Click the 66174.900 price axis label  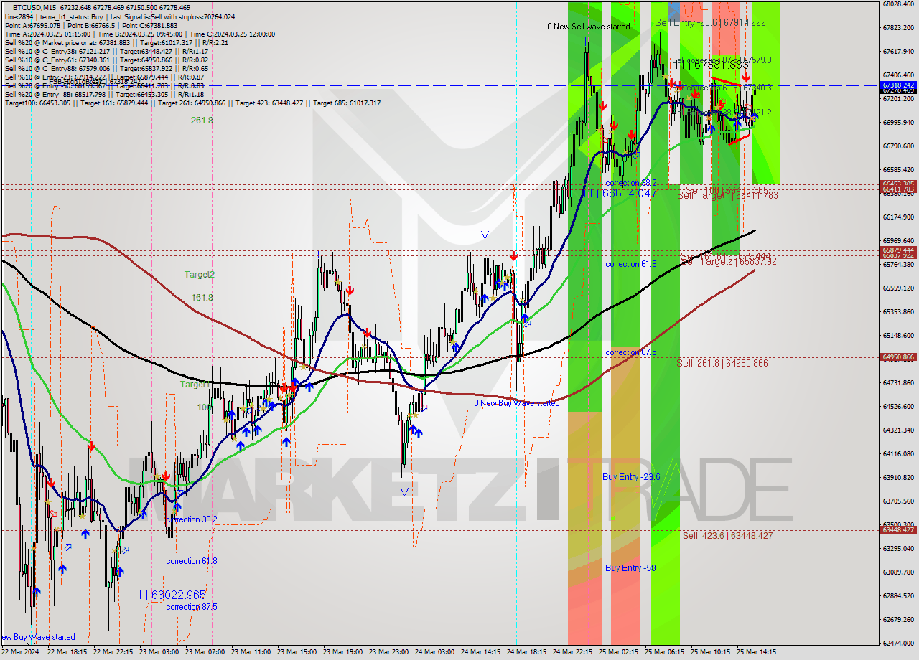click(x=898, y=217)
